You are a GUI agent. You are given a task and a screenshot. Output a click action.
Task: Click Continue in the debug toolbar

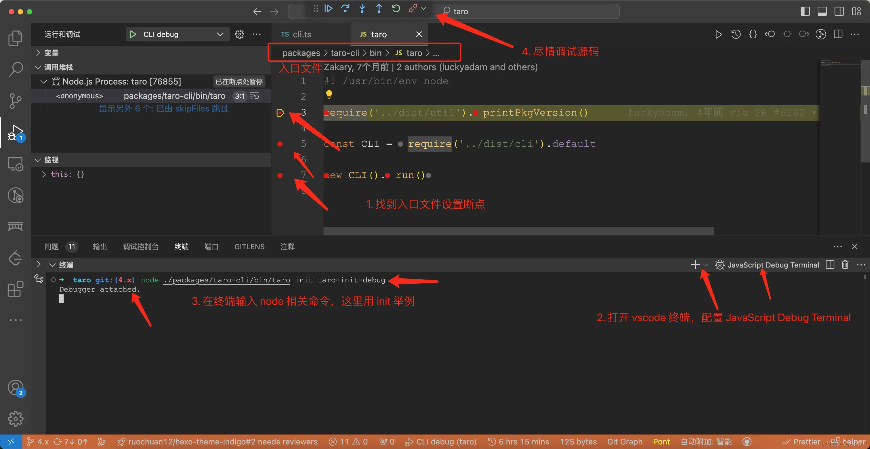(x=328, y=8)
